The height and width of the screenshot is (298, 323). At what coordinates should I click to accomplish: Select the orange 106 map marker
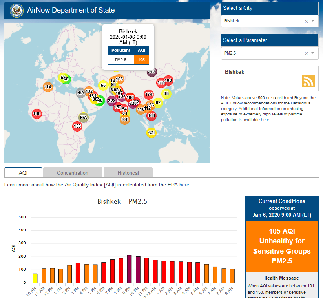(124, 120)
